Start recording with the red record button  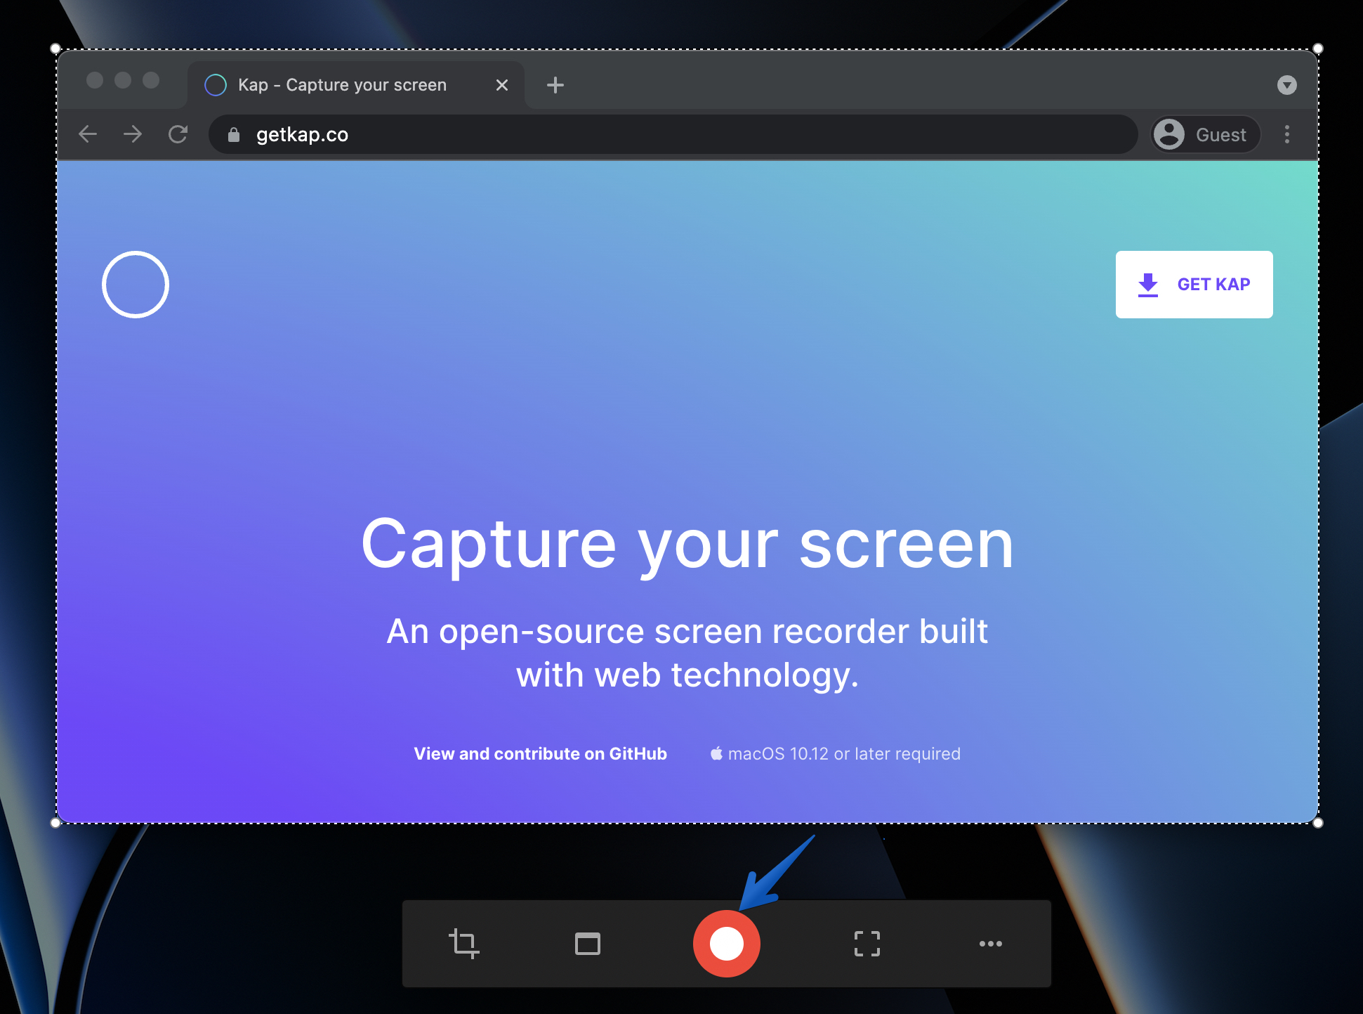(726, 943)
